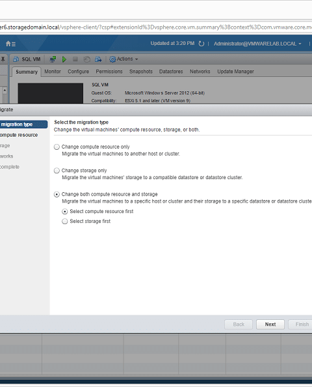Click the Actions gear icon
The image size is (312, 387).
[x=112, y=59]
